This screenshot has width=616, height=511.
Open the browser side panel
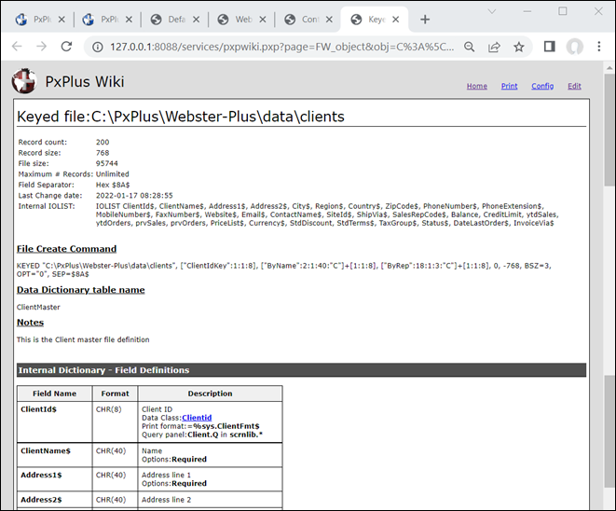(549, 47)
